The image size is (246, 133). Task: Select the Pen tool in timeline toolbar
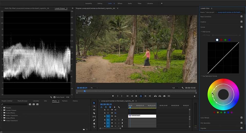coord(94,120)
